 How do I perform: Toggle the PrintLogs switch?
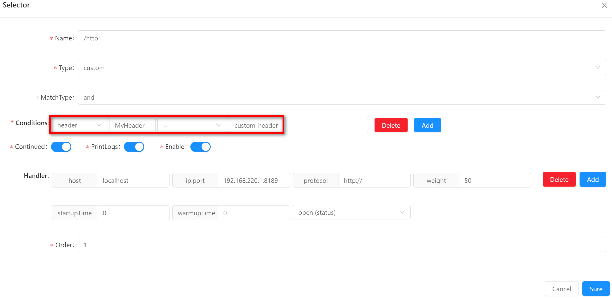pyautogui.click(x=134, y=147)
